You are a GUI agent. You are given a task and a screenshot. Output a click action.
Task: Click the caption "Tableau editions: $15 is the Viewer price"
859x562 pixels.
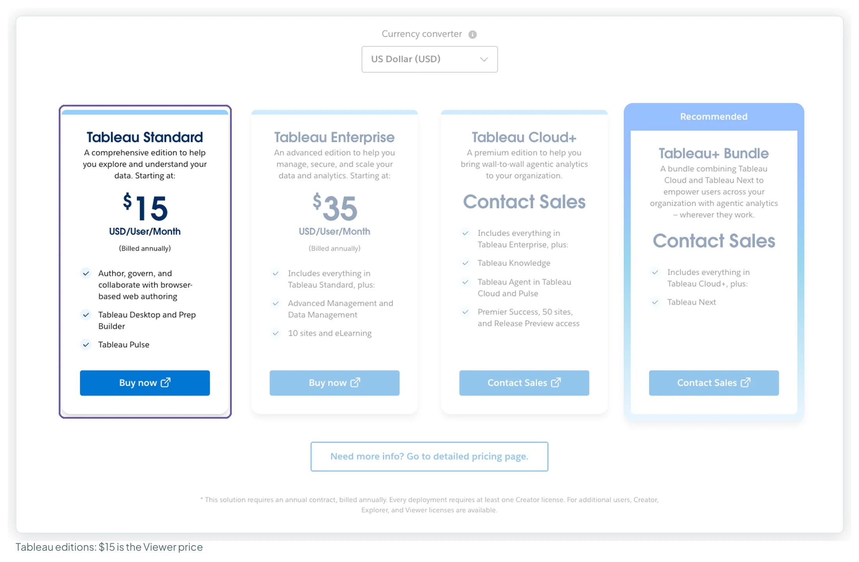[x=109, y=547]
